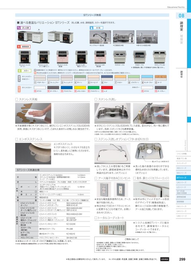Check the box beside トータルコーディネート heading
The height and width of the screenshot is (266, 191).
(x=96, y=218)
